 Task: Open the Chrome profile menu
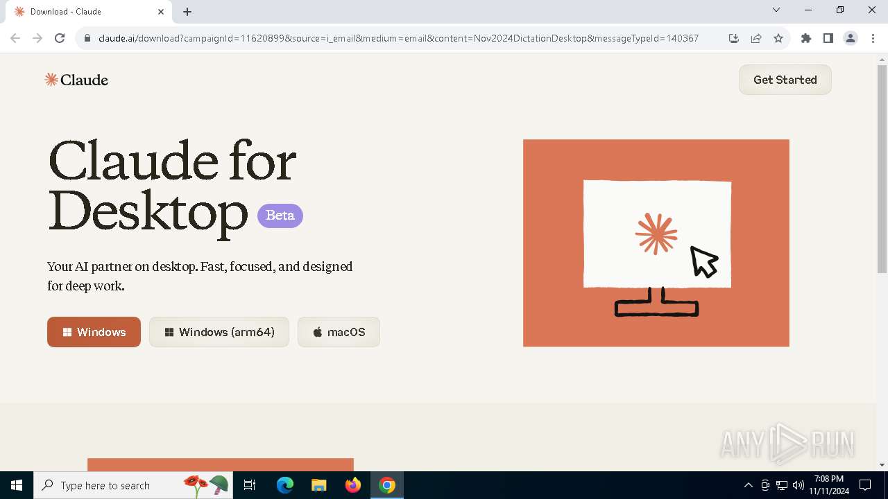[851, 38]
